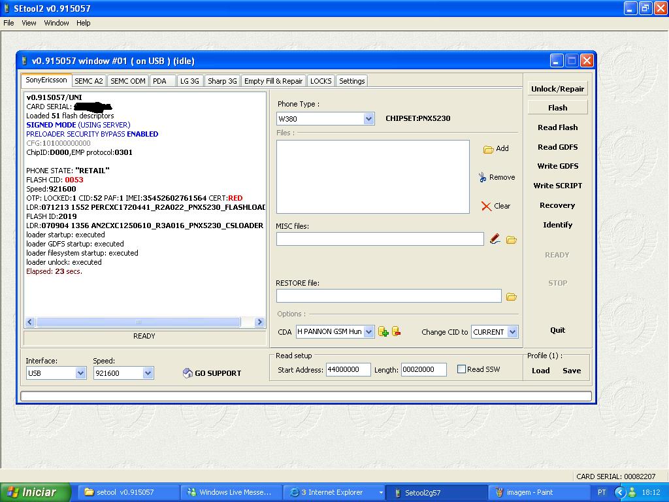Click the GO SUPPORT icon

(188, 373)
